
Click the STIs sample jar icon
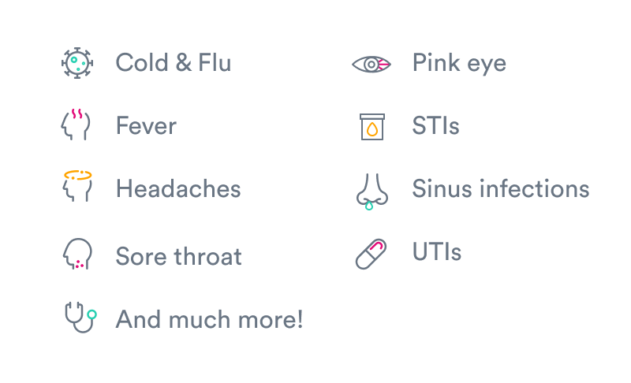372,126
